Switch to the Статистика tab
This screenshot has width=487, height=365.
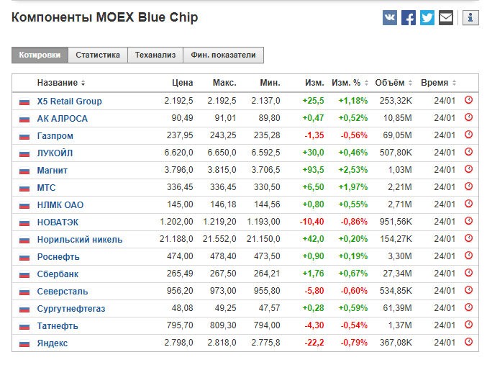point(98,55)
